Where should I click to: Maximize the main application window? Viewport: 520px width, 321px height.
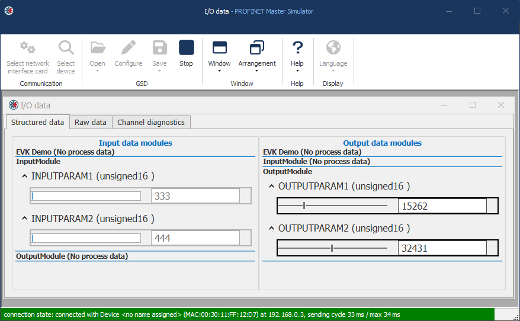477,11
